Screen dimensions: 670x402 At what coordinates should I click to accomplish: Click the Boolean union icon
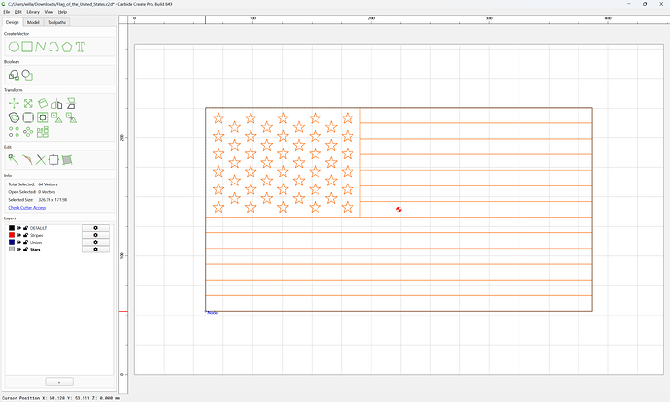(x=14, y=75)
